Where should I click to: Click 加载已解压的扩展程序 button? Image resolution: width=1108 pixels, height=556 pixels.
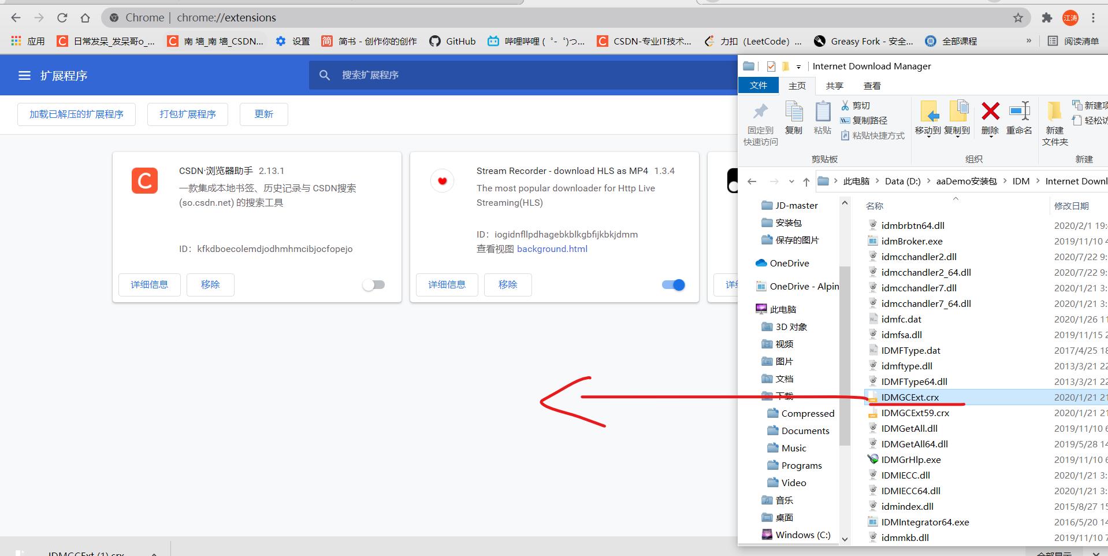point(76,114)
